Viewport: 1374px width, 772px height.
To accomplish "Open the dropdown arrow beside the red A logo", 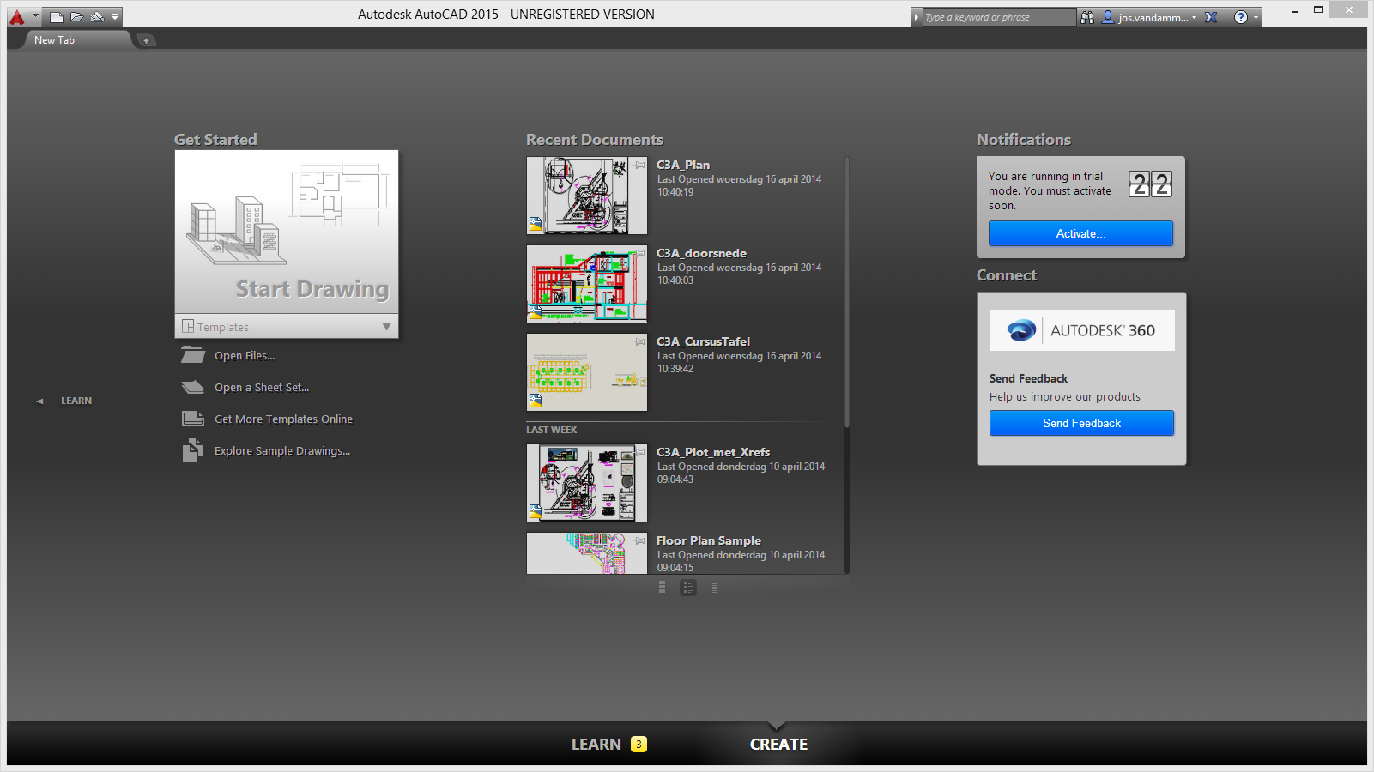I will tap(35, 15).
